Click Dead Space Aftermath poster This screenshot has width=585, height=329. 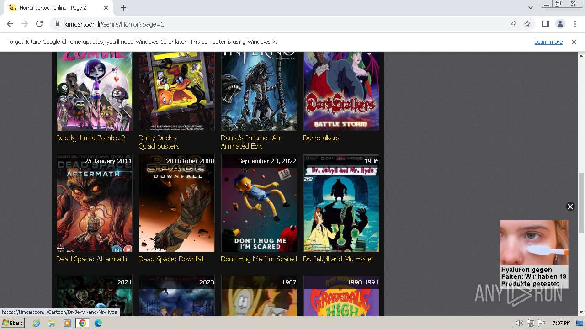(95, 203)
